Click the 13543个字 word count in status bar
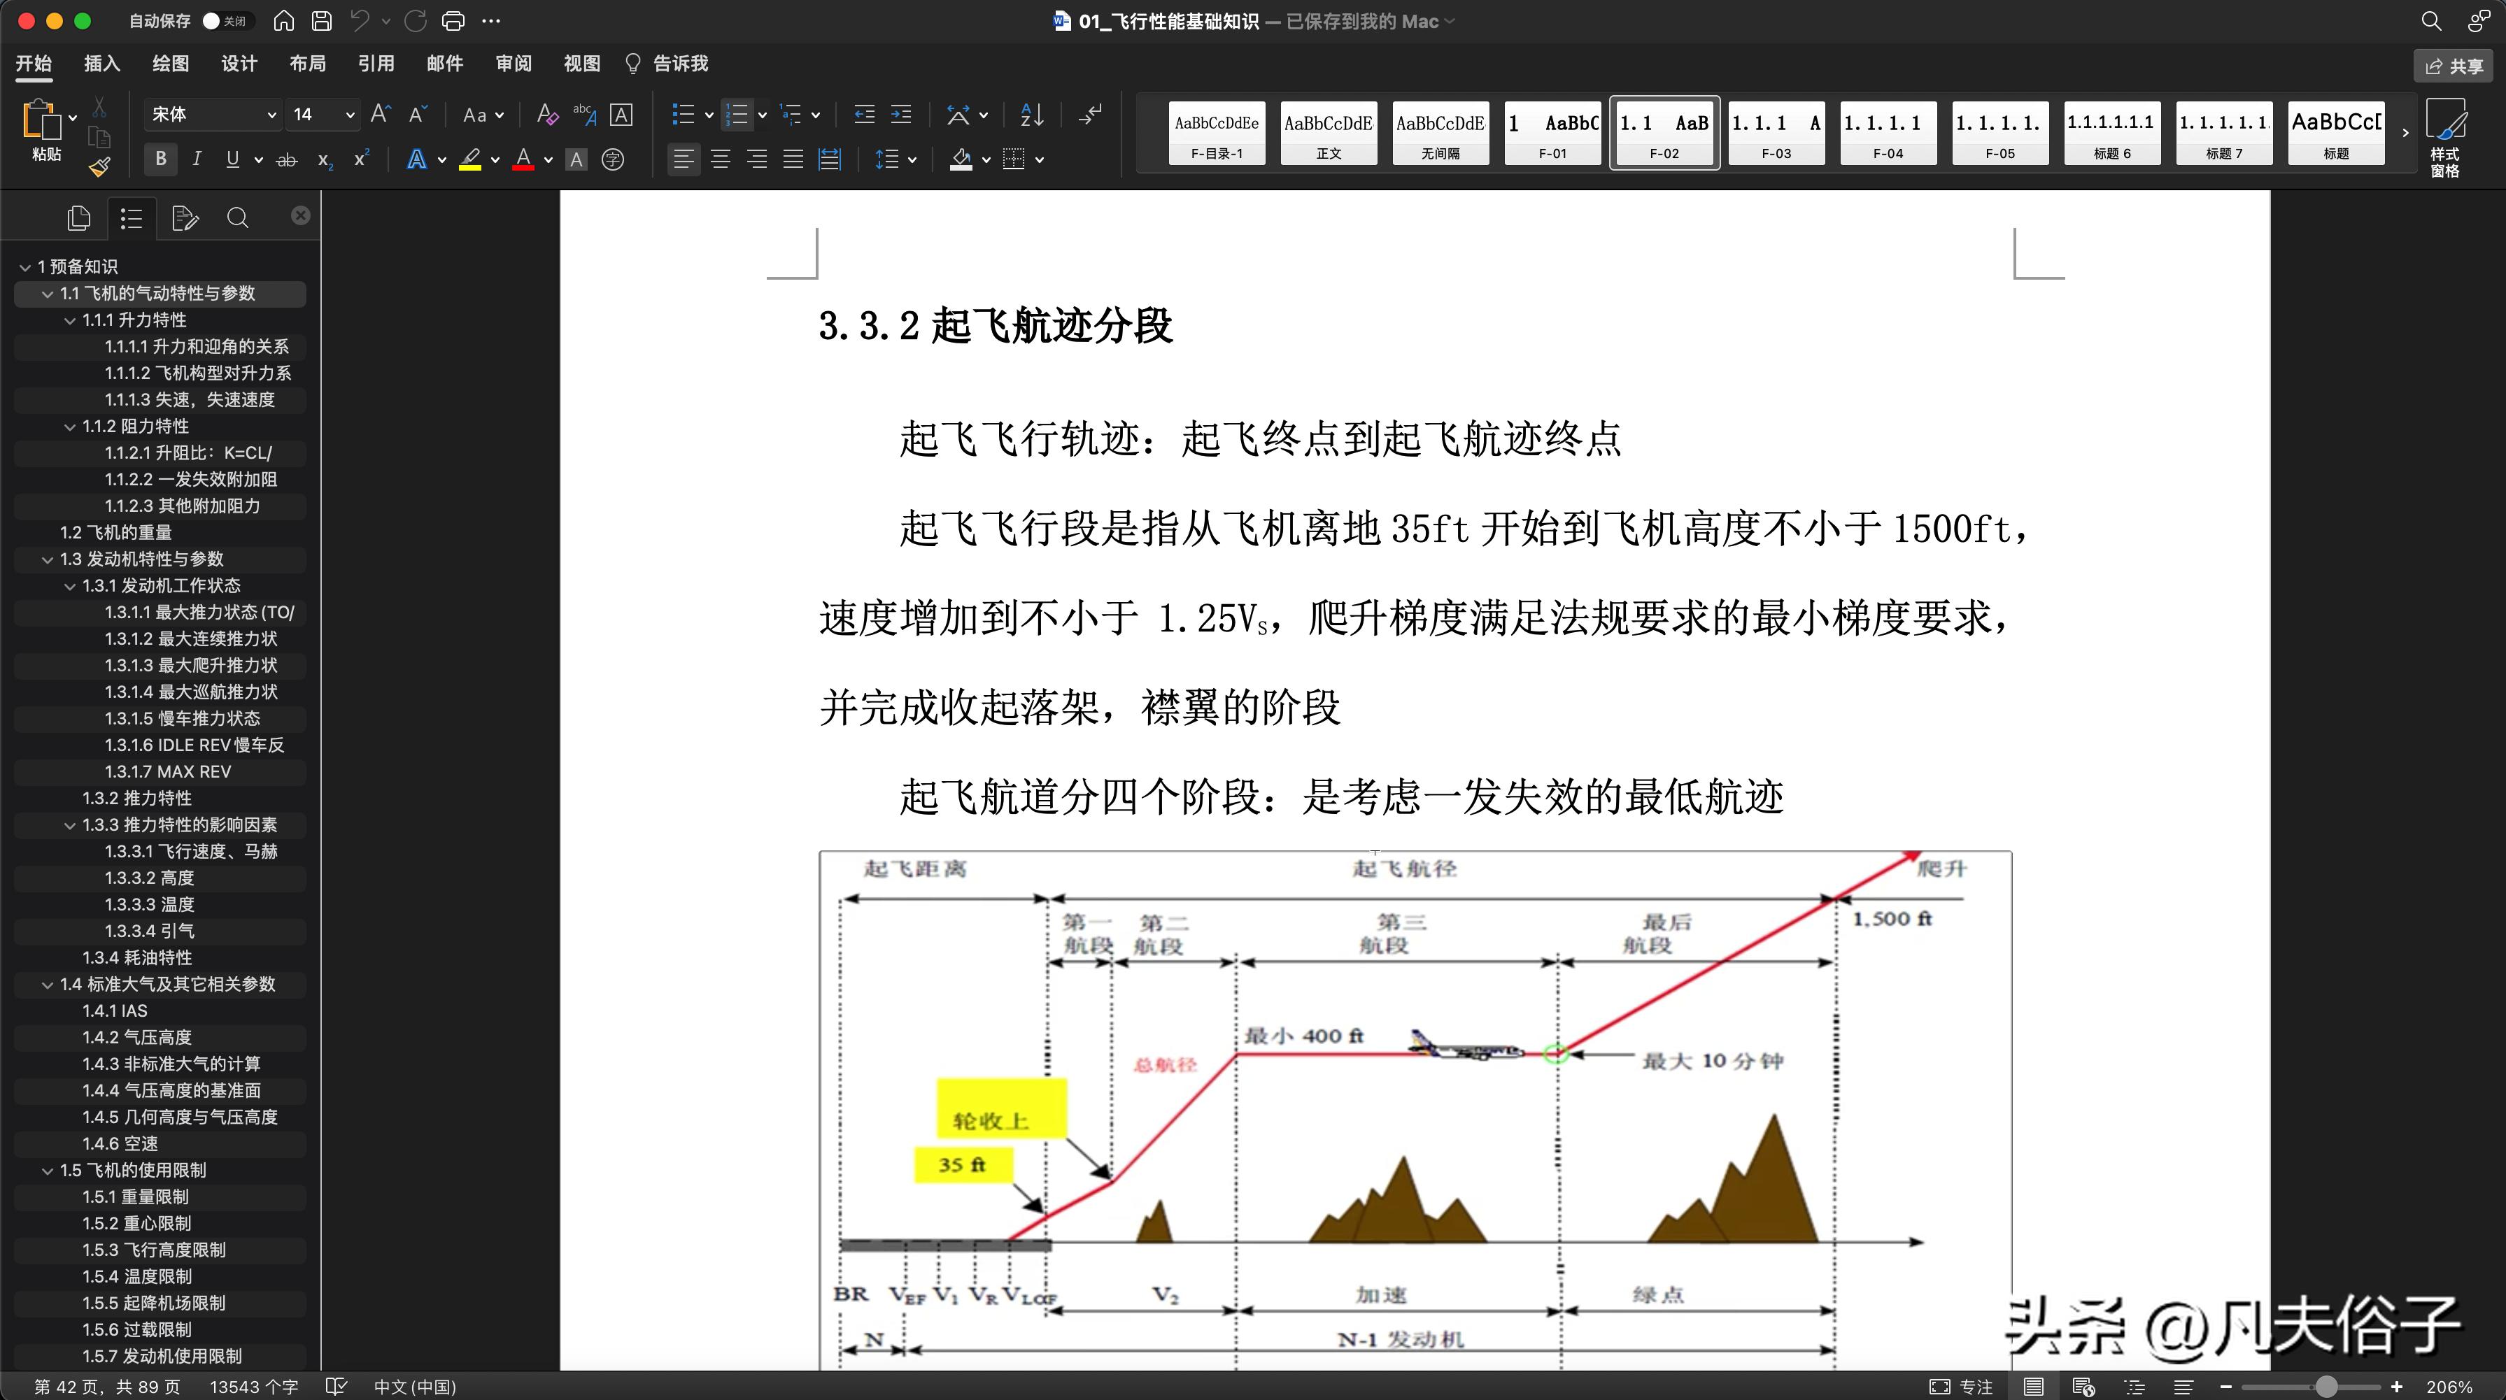Viewport: 2506px width, 1400px height. coord(252,1387)
